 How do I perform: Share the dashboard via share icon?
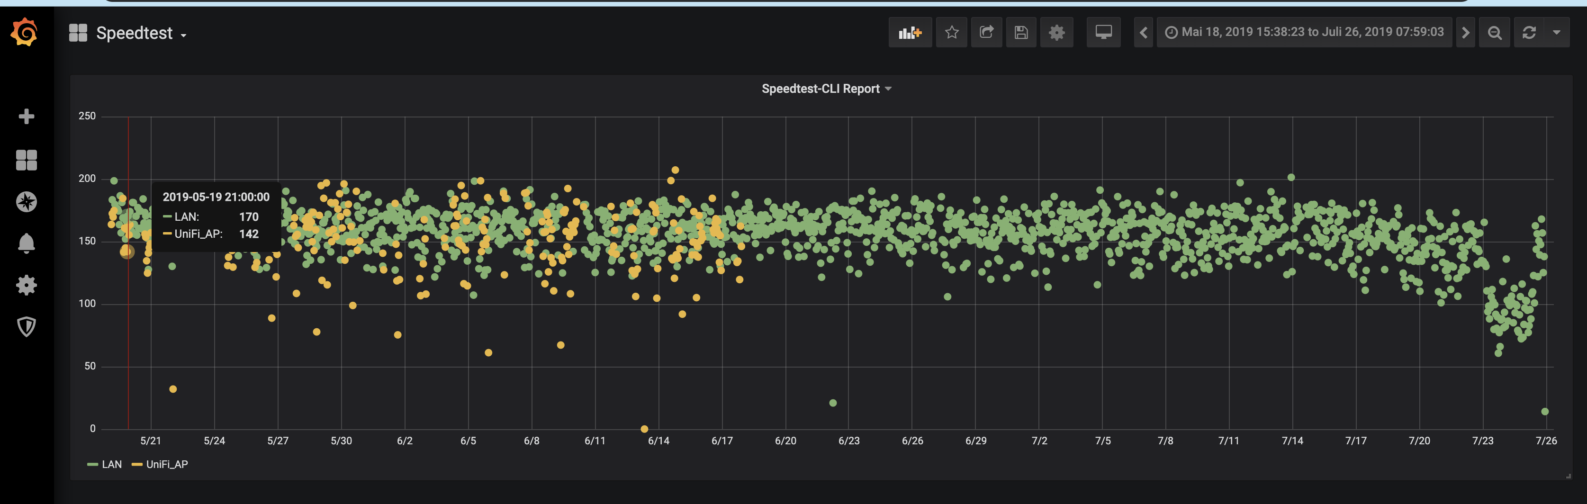[986, 33]
